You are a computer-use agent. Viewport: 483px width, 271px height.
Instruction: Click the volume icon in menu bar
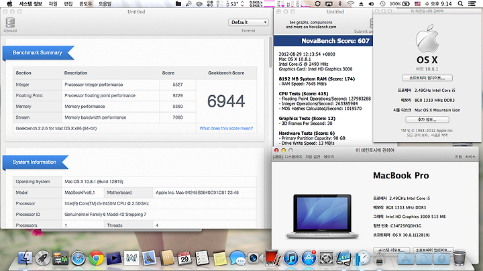pos(371,4)
